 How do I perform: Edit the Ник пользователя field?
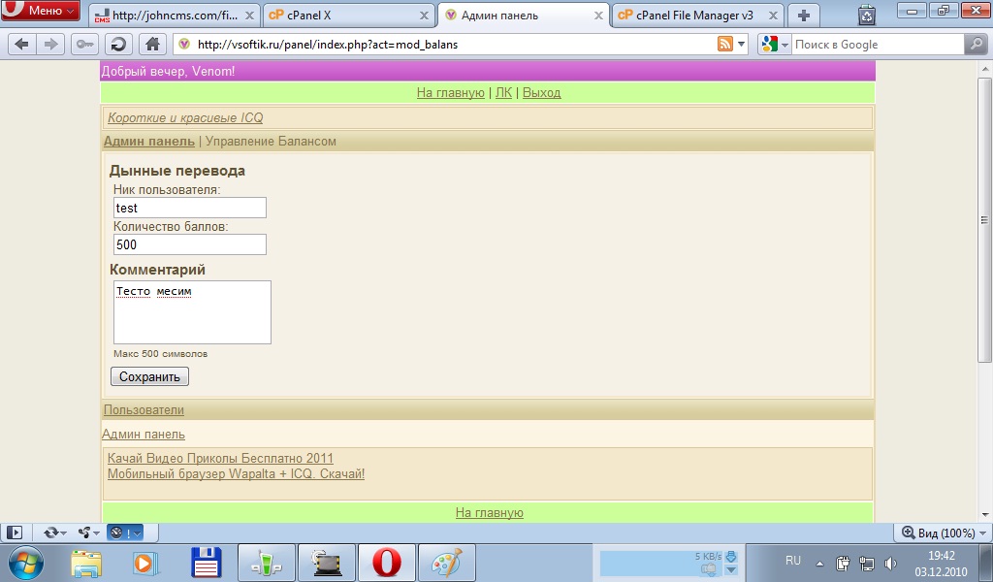tap(190, 208)
